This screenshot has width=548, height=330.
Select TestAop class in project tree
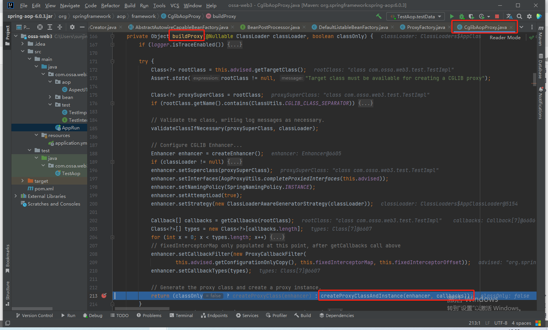point(71,173)
